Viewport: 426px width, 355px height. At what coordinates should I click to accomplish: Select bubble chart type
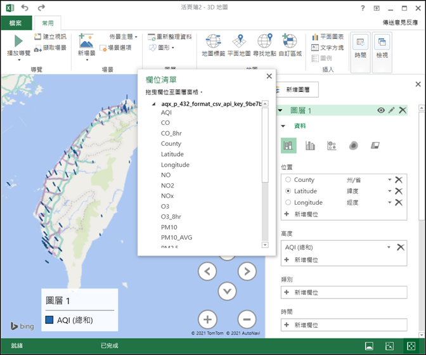click(x=332, y=146)
